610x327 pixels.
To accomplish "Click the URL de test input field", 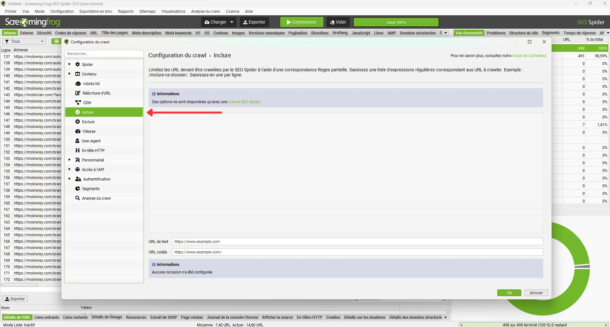I will coord(357,242).
